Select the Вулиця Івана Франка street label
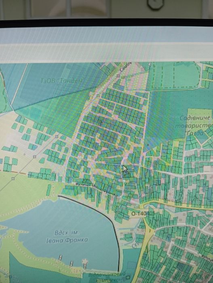This screenshot has height=283, width=213. pyautogui.click(x=96, y=190)
